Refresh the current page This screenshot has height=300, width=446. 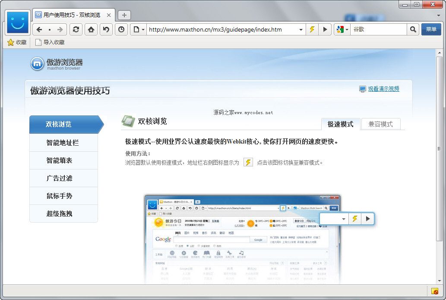tap(76, 29)
